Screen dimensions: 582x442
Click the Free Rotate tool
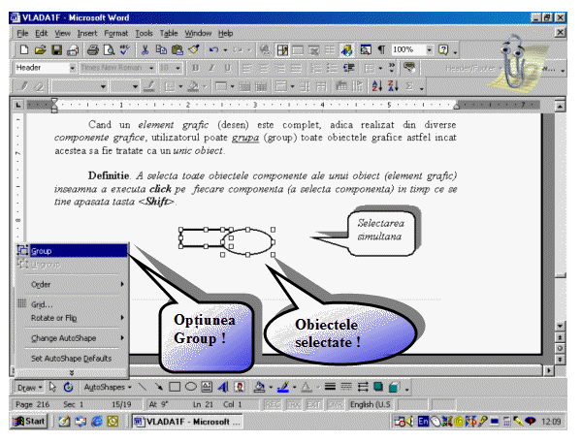(x=68, y=386)
